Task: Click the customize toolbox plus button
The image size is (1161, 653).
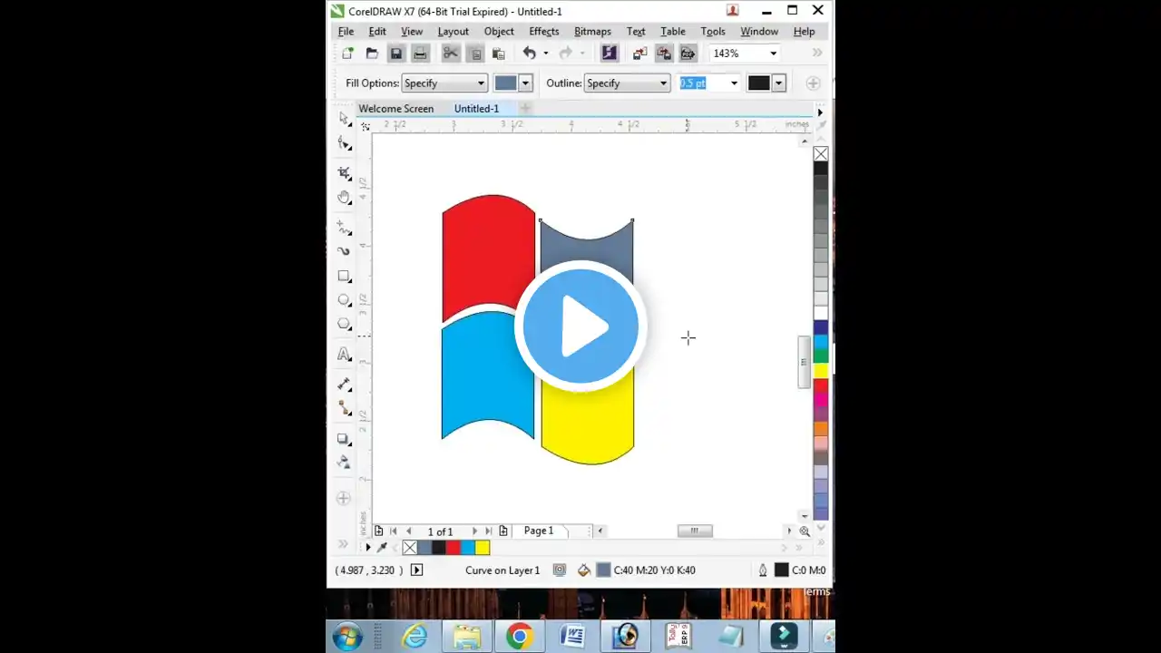Action: (x=343, y=498)
